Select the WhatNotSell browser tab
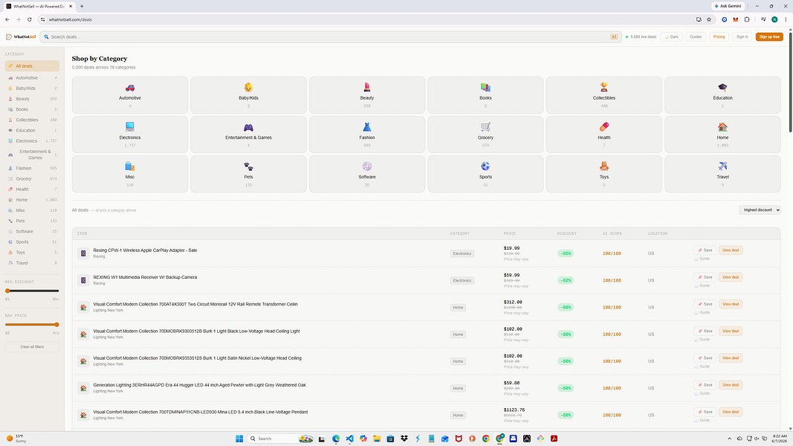The width and height of the screenshot is (793, 446). pos(39,7)
